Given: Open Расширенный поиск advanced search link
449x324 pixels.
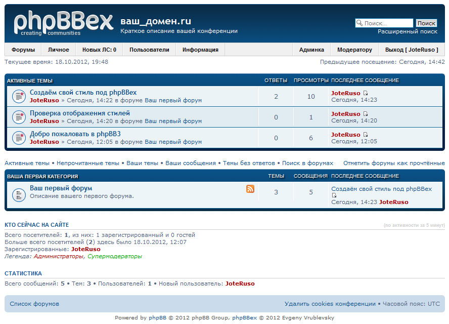Looking at the screenshot, I should 408,31.
